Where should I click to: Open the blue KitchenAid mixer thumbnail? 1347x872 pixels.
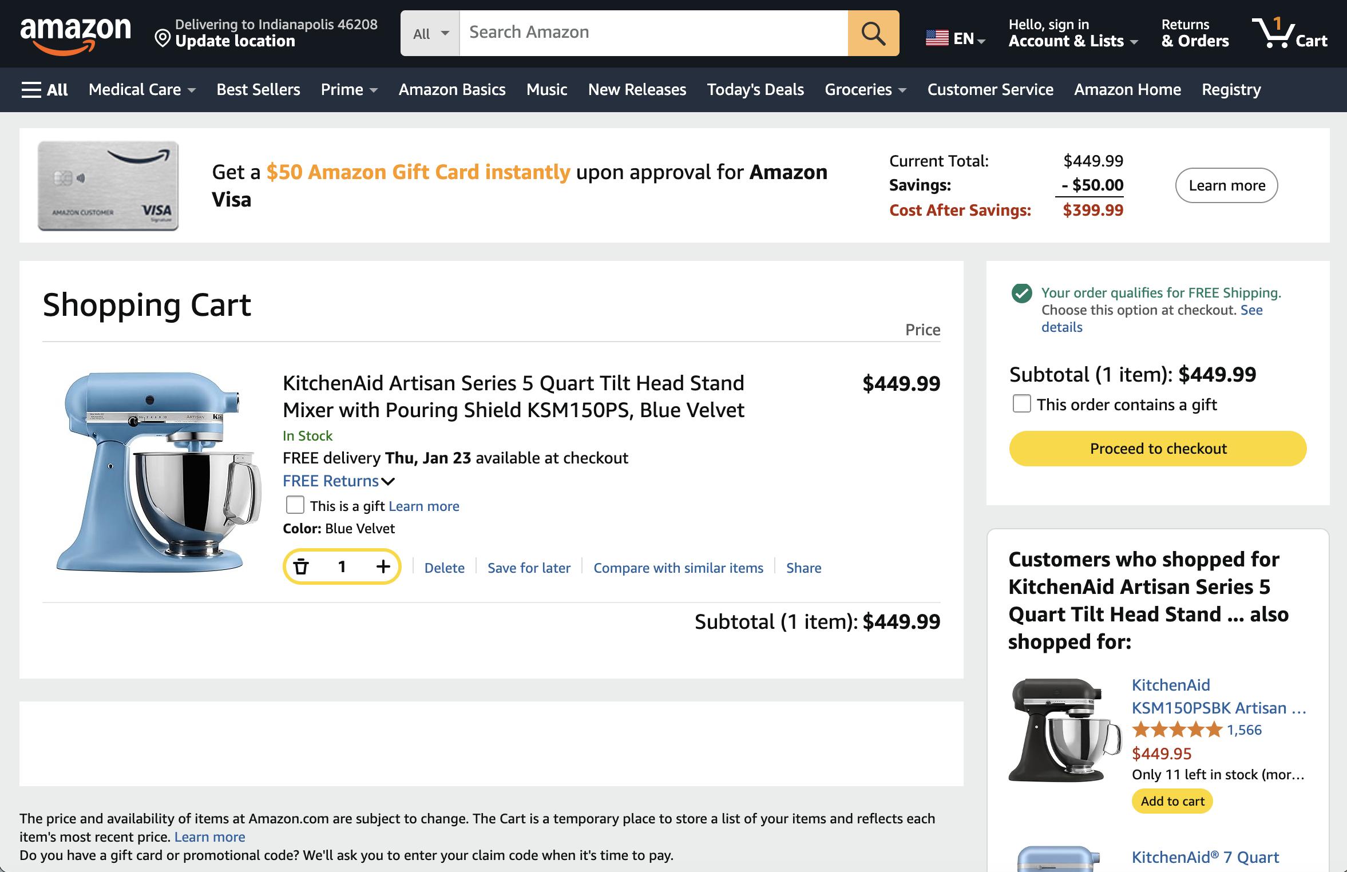pos(155,471)
